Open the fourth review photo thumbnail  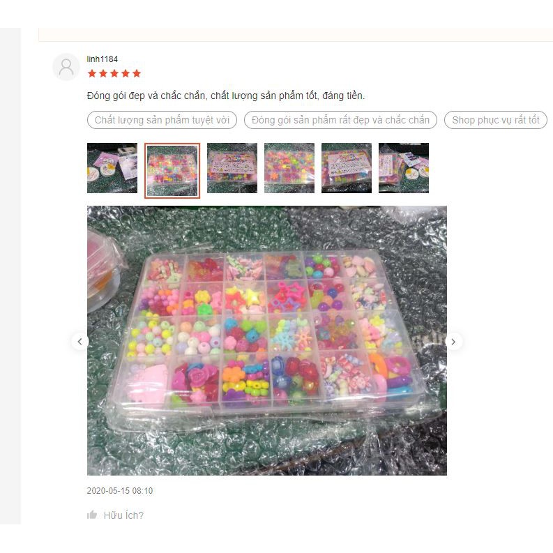(289, 168)
